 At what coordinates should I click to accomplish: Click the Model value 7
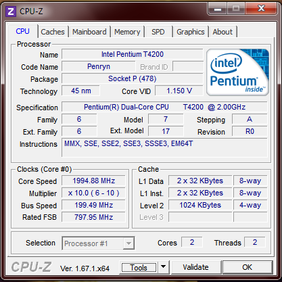coord(166,119)
